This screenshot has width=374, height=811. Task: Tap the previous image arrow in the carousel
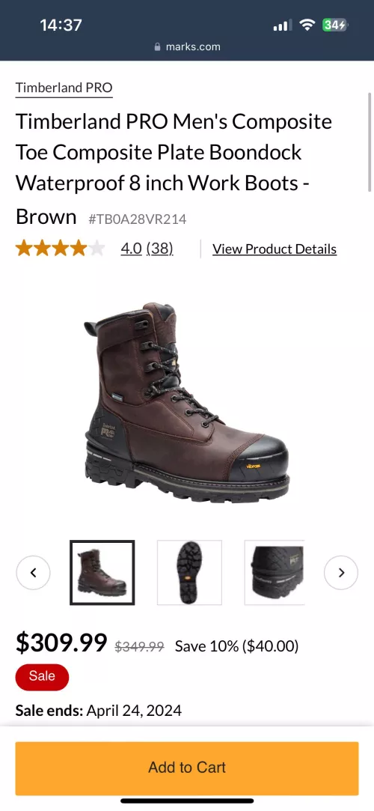pyautogui.click(x=33, y=573)
